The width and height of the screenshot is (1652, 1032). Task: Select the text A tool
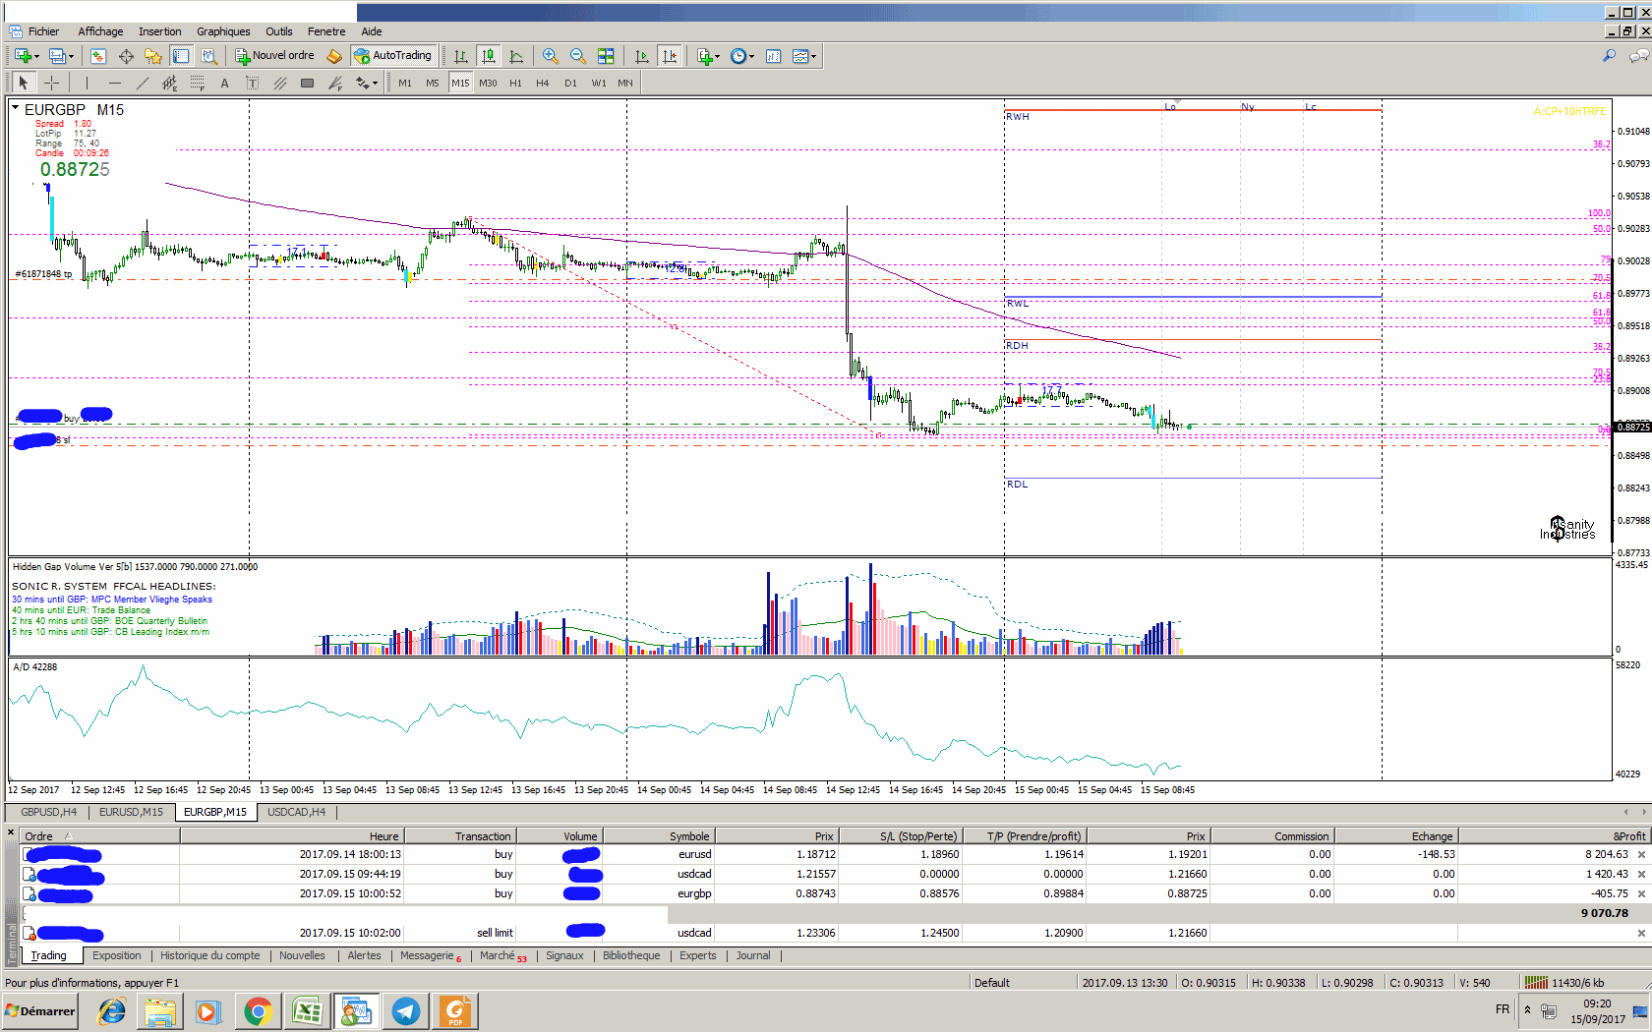(x=224, y=84)
